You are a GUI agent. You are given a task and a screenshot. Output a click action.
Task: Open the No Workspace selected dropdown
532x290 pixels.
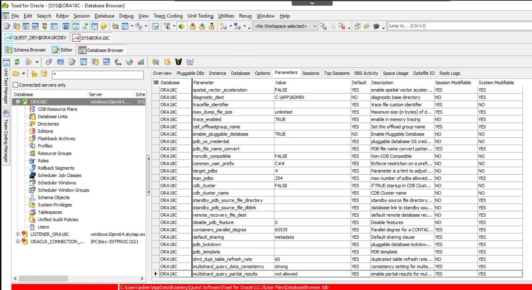(315, 26)
